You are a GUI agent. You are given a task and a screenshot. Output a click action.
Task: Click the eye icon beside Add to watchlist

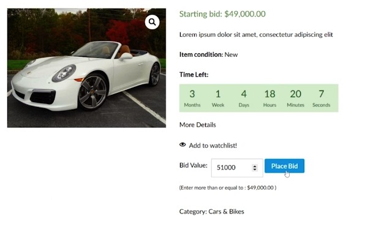coord(183,145)
